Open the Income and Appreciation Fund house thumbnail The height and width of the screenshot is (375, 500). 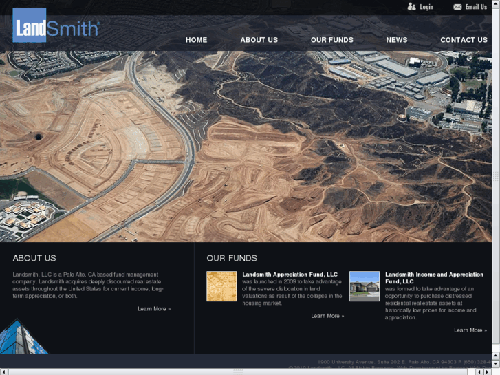(x=365, y=286)
